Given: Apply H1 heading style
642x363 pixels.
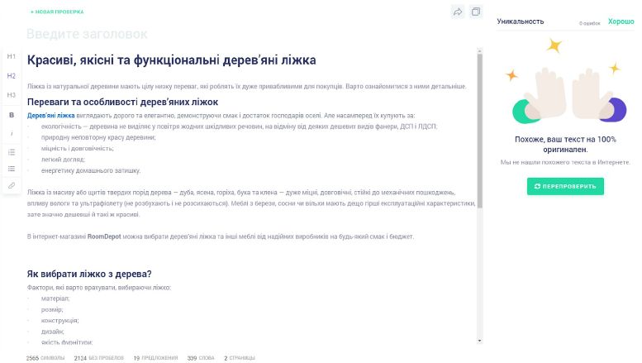Looking at the screenshot, I should (12, 56).
